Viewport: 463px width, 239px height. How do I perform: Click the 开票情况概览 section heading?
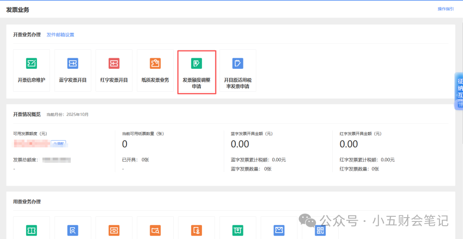click(x=27, y=114)
